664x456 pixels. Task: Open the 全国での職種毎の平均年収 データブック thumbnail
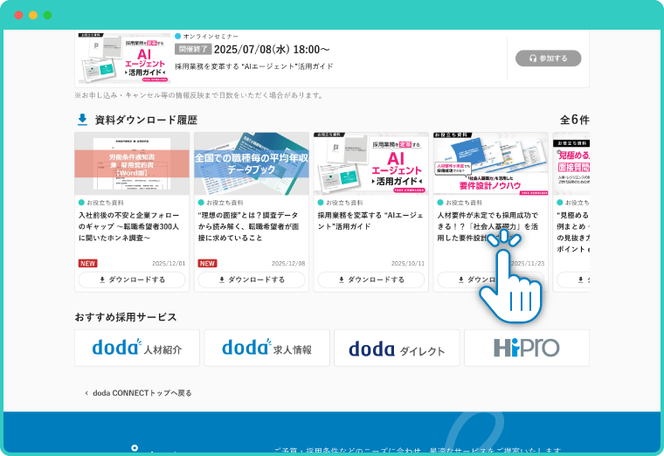click(x=251, y=163)
